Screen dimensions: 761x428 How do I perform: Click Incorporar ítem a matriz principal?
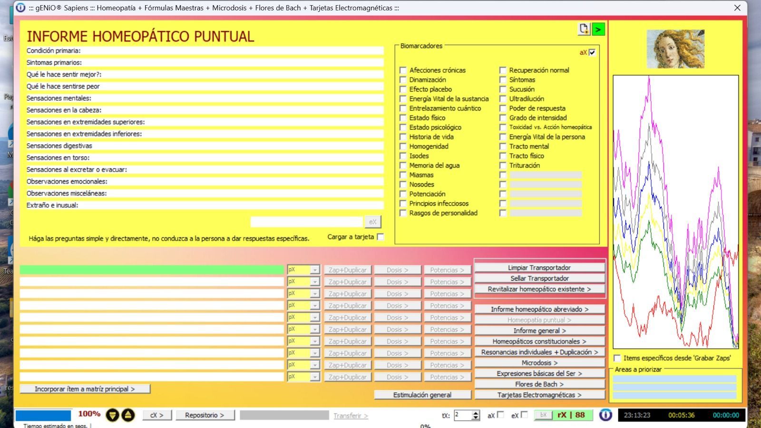pyautogui.click(x=85, y=389)
